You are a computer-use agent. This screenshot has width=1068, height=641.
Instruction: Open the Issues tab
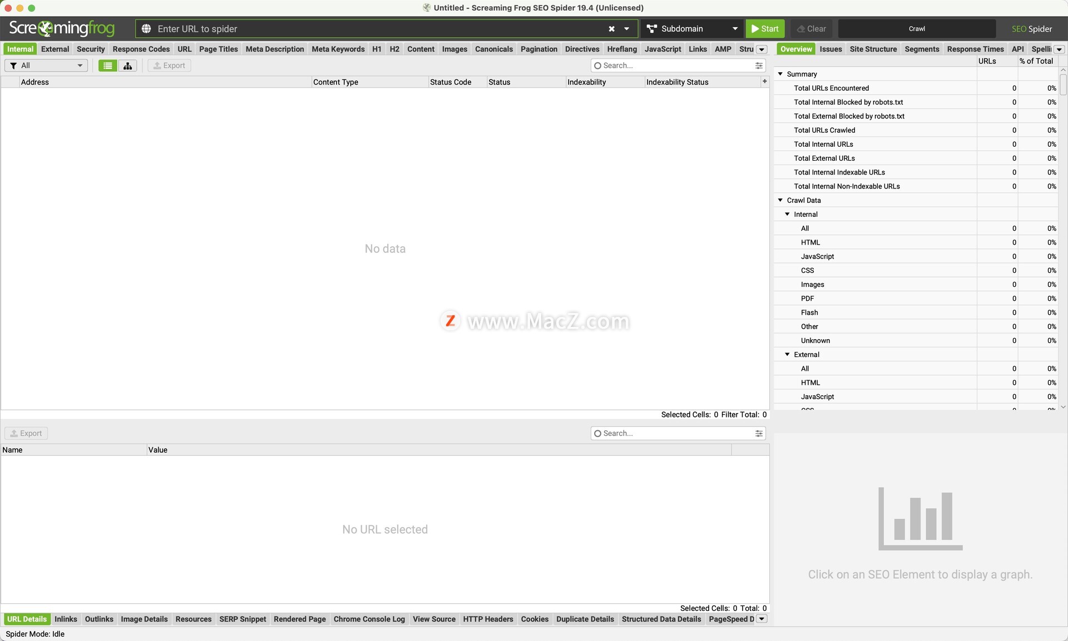(x=830, y=49)
